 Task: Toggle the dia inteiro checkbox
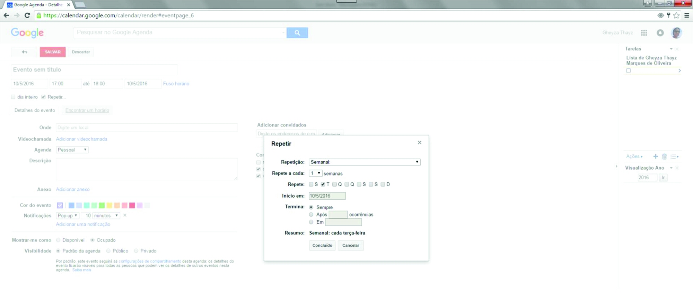[13, 97]
